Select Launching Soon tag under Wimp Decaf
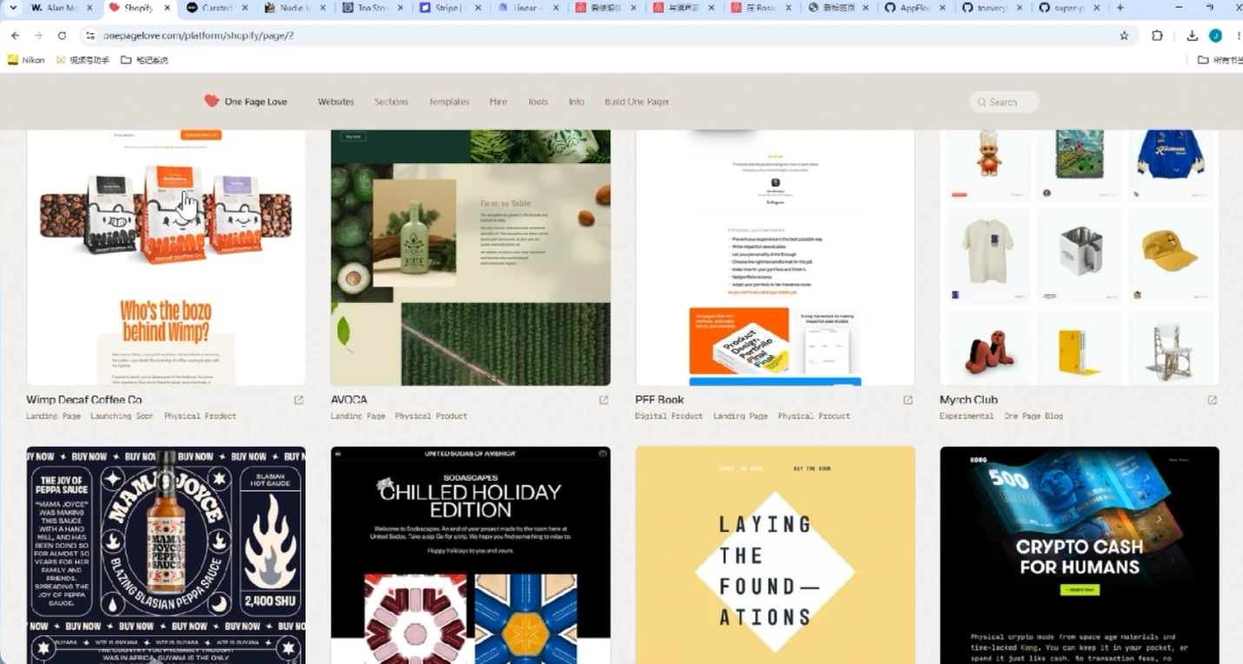Viewport: 1243px width, 664px height. tap(122, 416)
